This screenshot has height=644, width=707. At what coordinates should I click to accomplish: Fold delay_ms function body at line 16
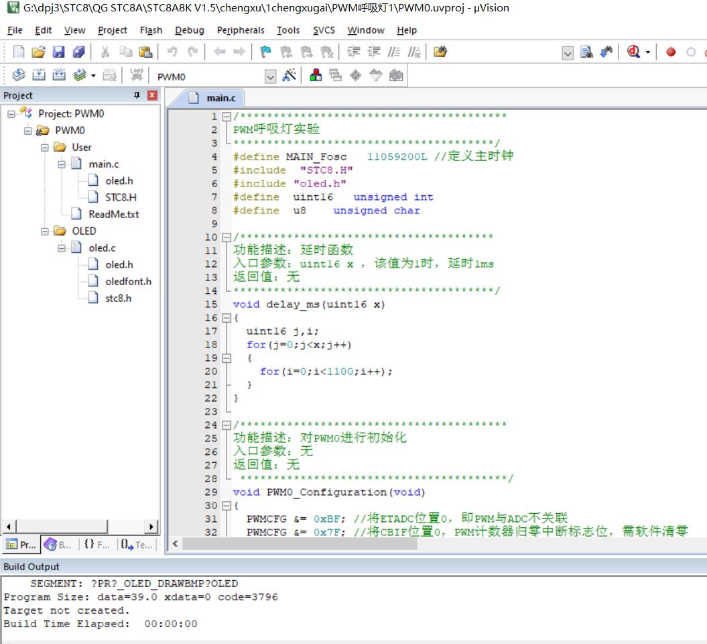227,318
